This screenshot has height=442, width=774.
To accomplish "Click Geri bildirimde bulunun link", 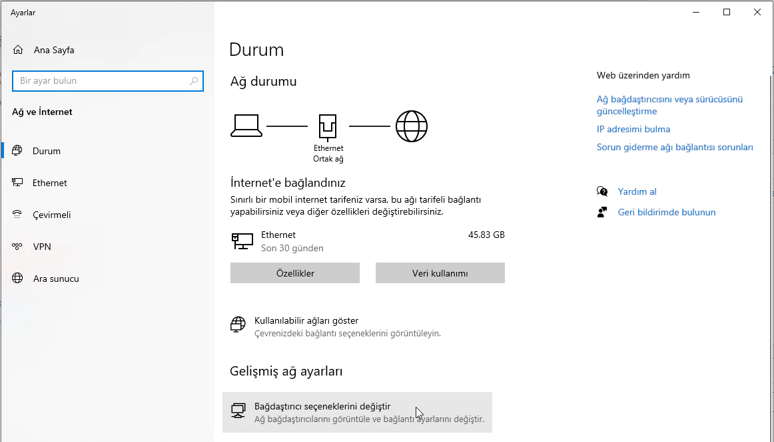I will coord(667,213).
